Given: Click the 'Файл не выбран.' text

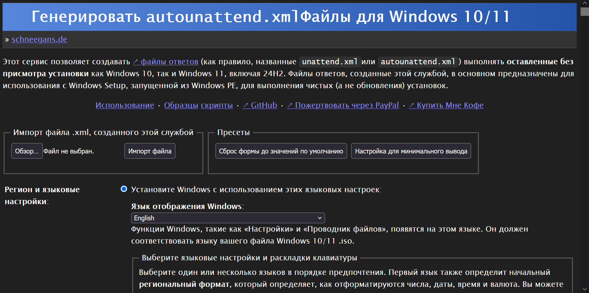Looking at the screenshot, I should 68,151.
